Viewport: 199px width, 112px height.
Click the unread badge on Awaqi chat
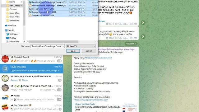[59, 100]
